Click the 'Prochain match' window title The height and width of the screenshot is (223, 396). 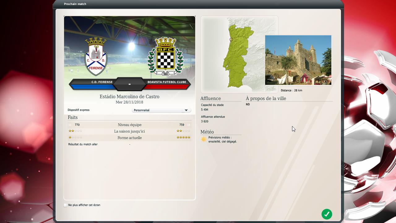pos(75,4)
